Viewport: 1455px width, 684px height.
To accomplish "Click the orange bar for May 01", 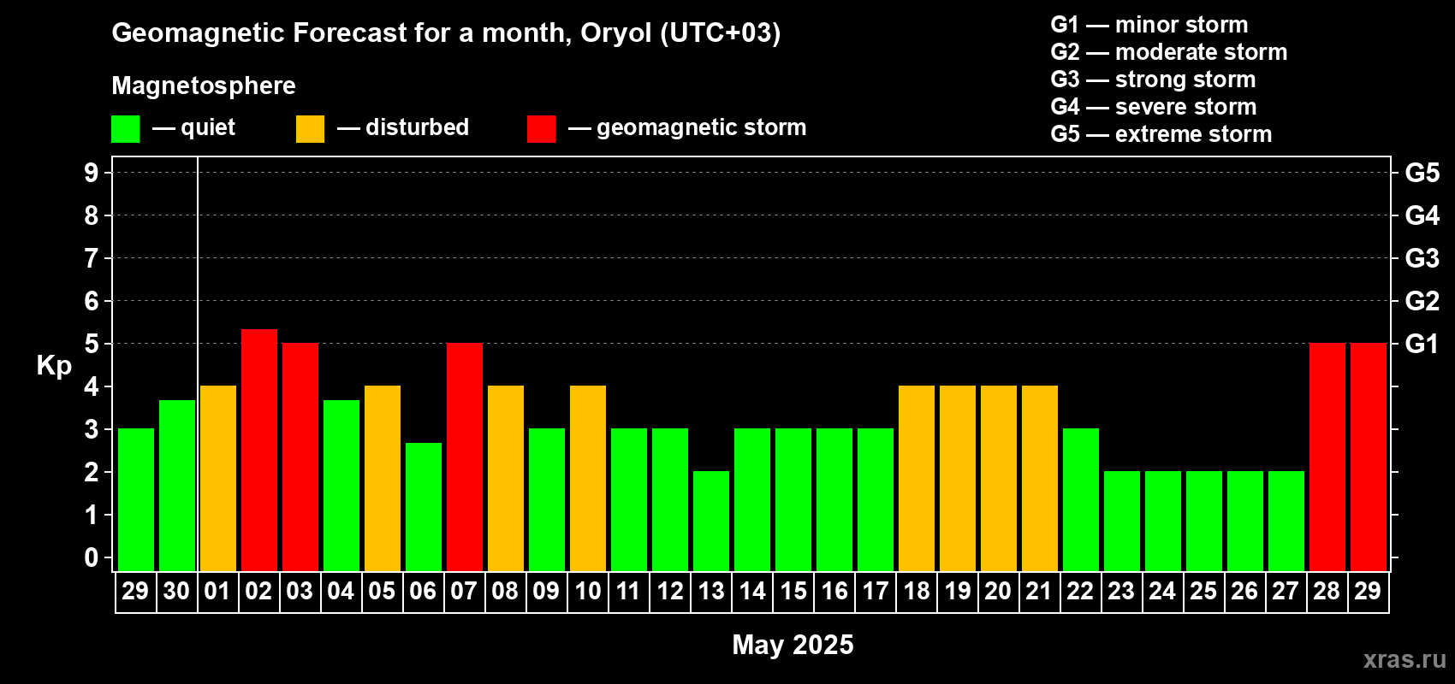I will coord(218,479).
